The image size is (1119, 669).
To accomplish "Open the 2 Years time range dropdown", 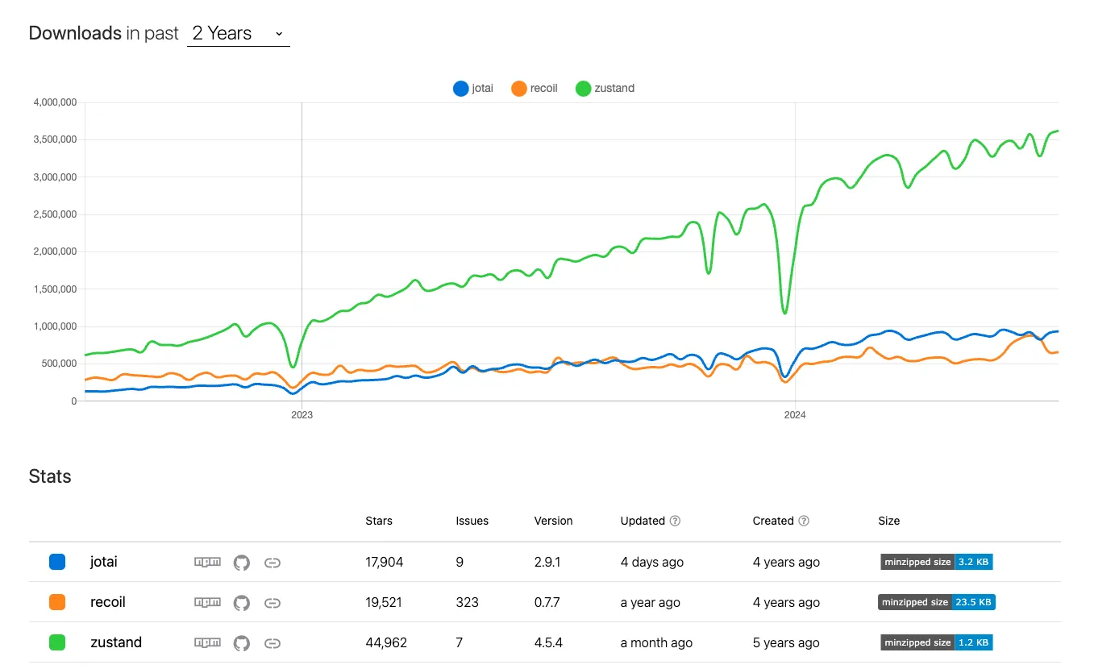I will pos(238,33).
